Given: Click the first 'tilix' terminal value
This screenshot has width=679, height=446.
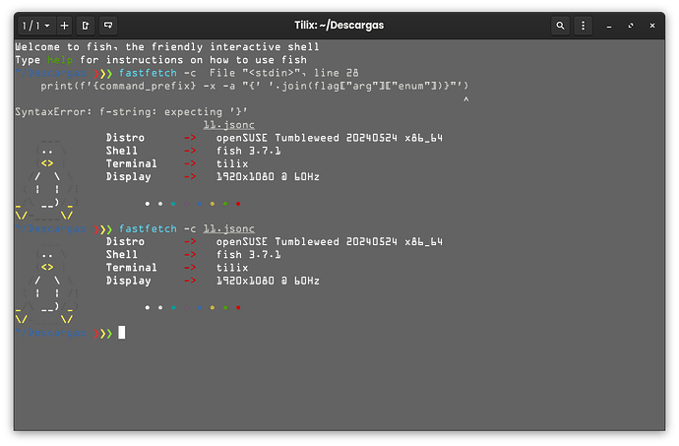Looking at the screenshot, I should (x=232, y=163).
